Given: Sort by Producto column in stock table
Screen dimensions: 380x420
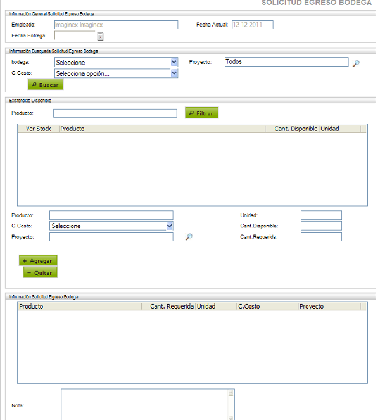Looking at the screenshot, I should (x=162, y=129).
